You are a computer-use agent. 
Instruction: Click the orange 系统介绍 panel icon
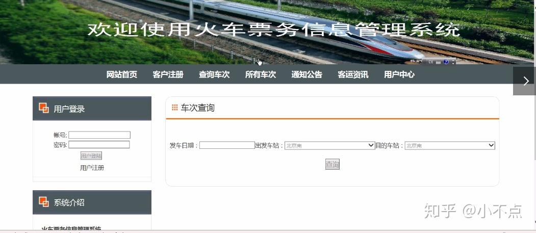44,202
